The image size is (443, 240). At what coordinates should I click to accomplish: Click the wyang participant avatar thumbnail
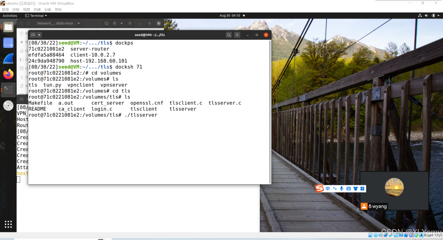coord(394,187)
